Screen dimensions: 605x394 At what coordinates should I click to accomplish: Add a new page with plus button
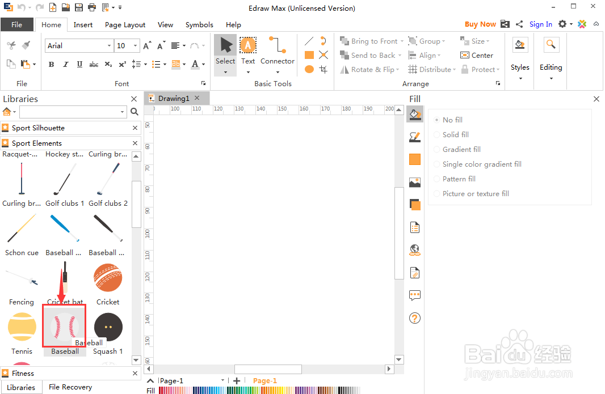pos(237,381)
